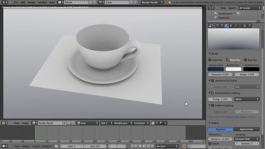Switch to Scene properties tab
Viewport: 265px width, 149px height.
tap(222, 26)
